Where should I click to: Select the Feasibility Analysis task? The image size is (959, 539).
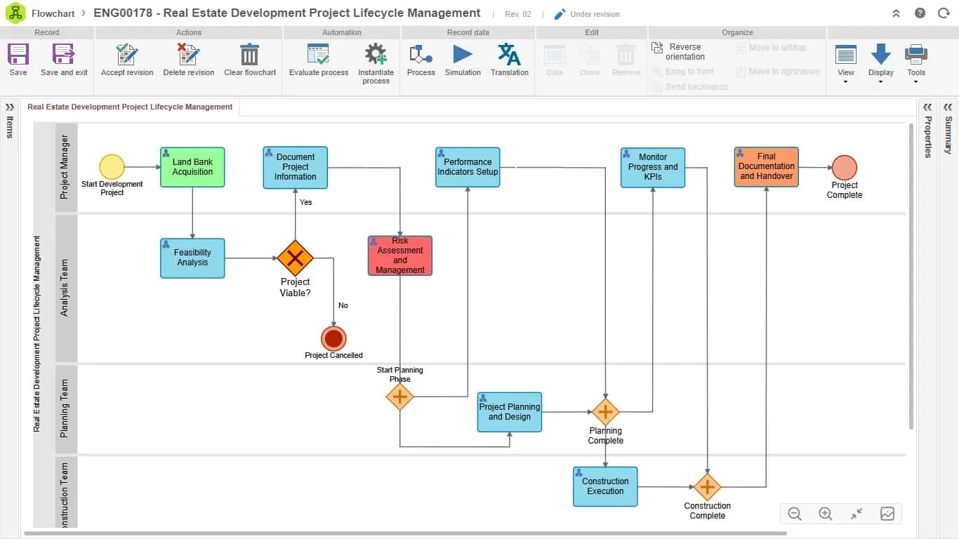(x=192, y=258)
